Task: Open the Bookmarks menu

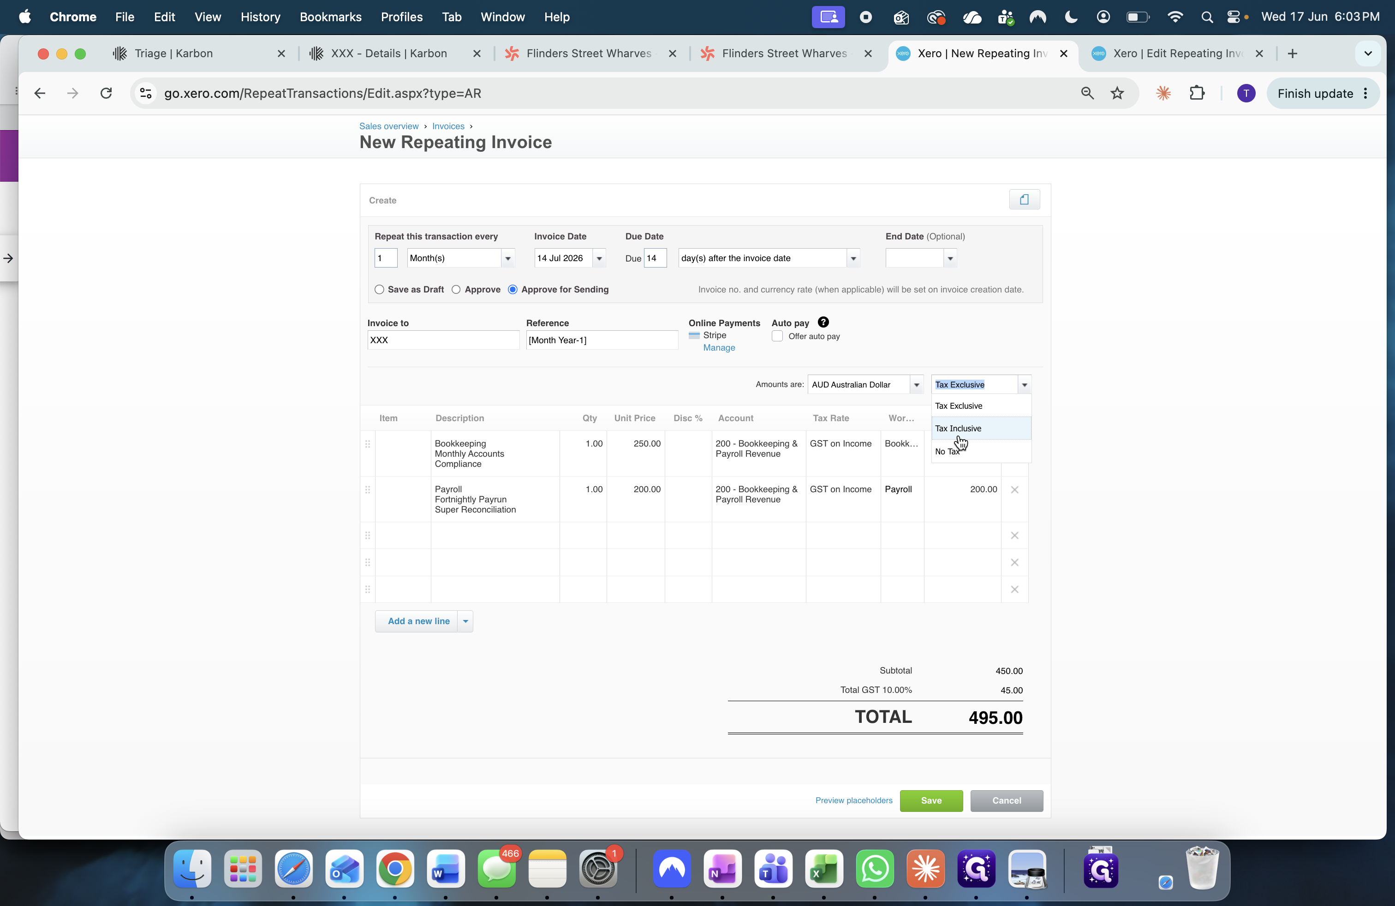Action: click(331, 17)
